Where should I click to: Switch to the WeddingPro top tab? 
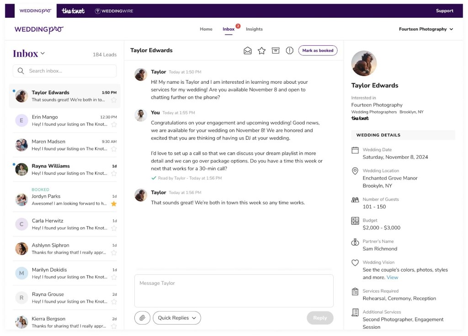click(x=36, y=11)
